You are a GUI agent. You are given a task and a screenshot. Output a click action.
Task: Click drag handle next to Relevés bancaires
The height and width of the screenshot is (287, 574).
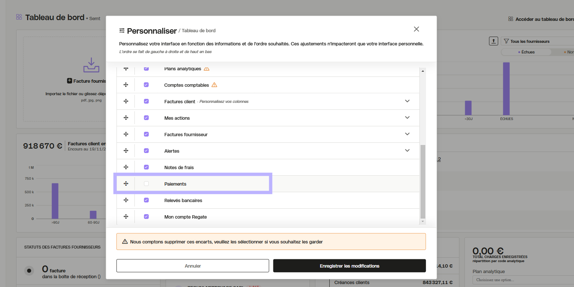126,200
